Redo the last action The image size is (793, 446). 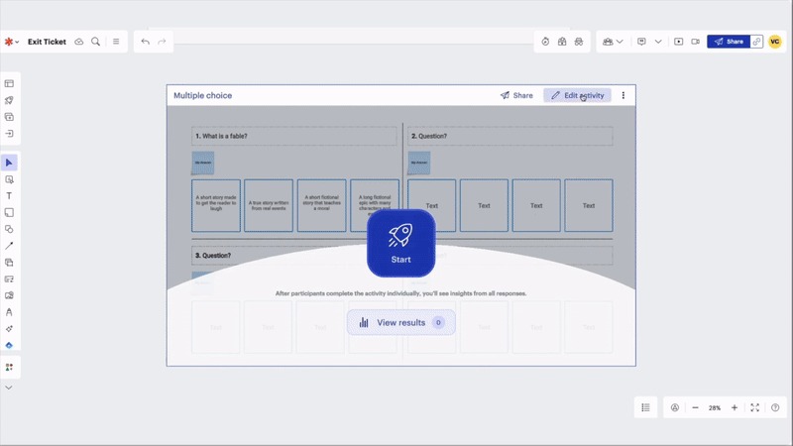162,42
